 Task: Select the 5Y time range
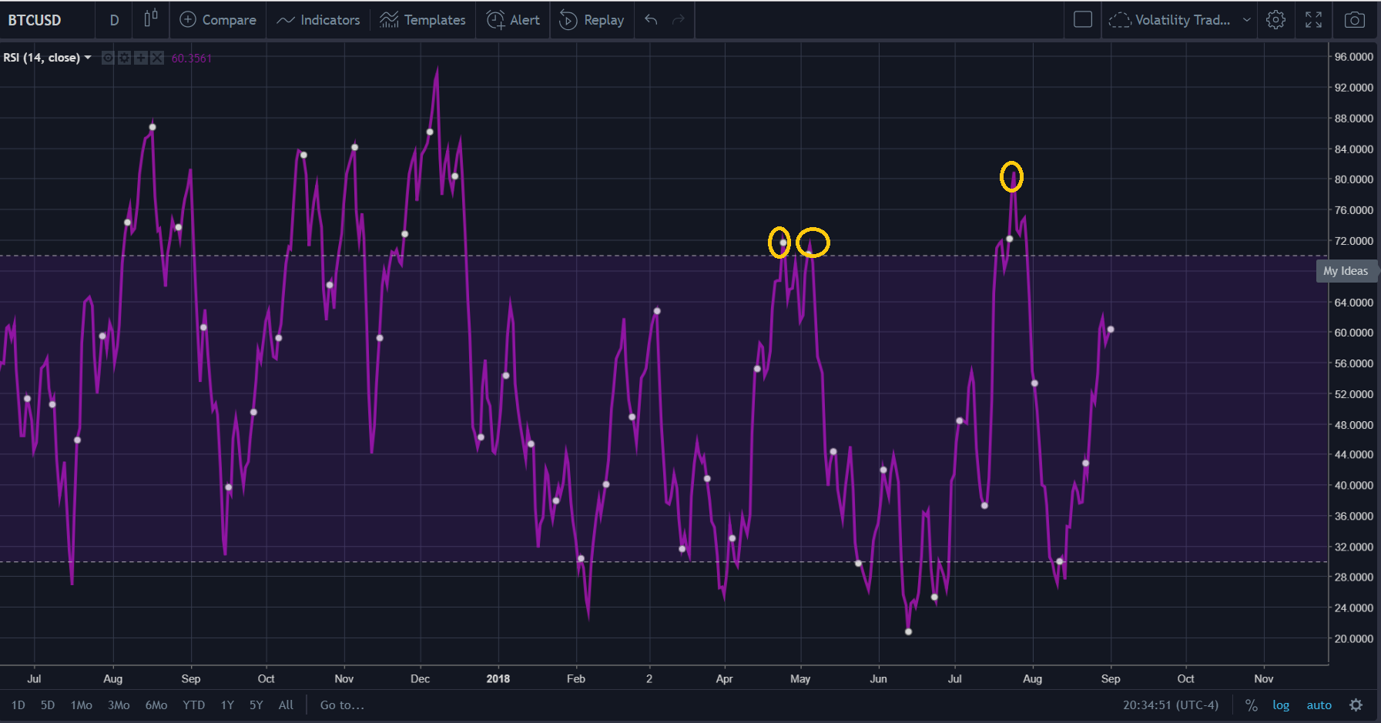(256, 705)
